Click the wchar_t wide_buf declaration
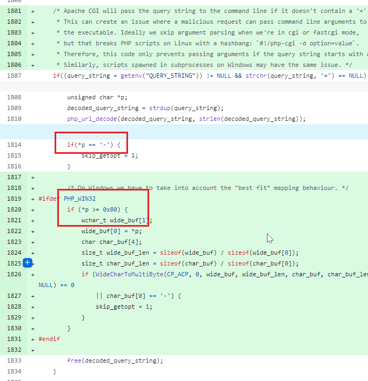Image resolution: width=368 pixels, height=381 pixels. (x=117, y=220)
